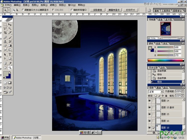The height and width of the screenshot is (140, 187).
Task: Click the Clone Stamp tool
Action: (x=5, y=41)
